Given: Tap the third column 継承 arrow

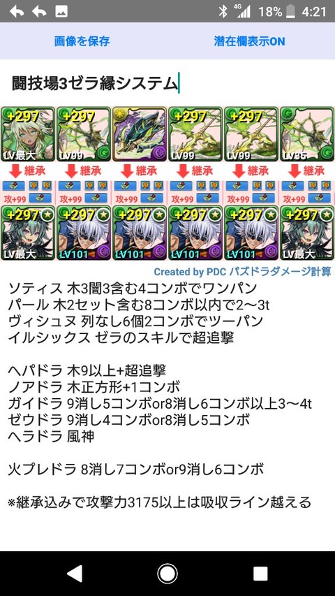Looking at the screenshot, I should 140,171.
